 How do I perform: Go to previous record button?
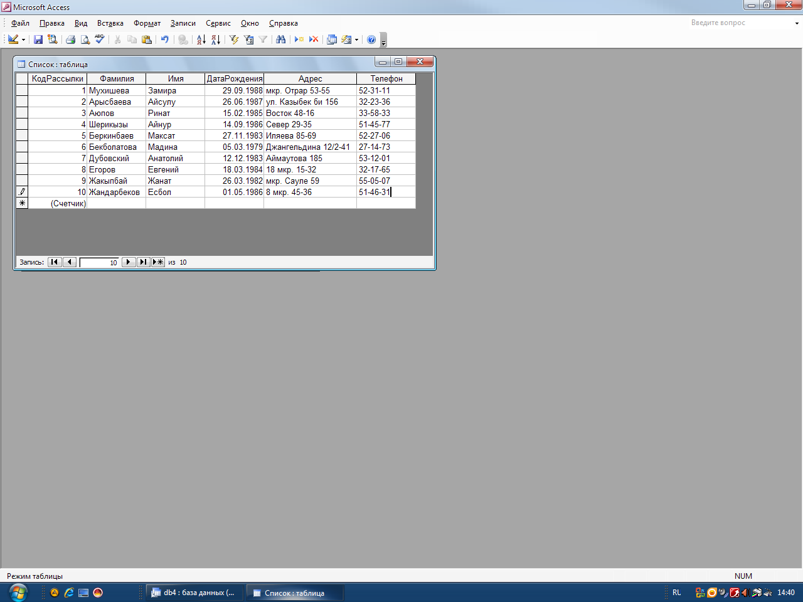coord(70,262)
